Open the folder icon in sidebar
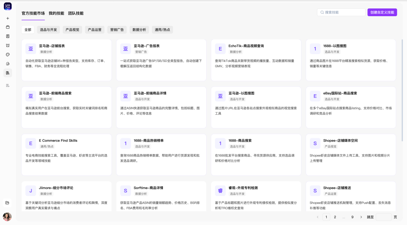This screenshot has height=225, width=407. pyautogui.click(x=7, y=203)
